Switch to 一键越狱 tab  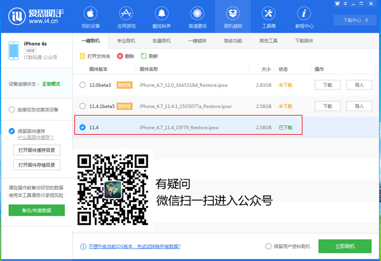click(197, 41)
